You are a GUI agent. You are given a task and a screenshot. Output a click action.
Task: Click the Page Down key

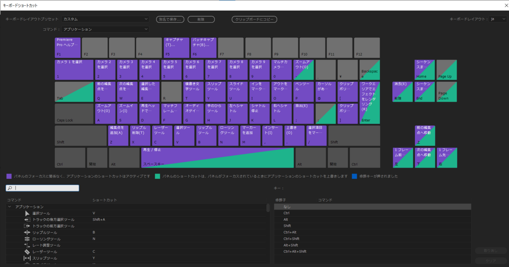coord(447,91)
